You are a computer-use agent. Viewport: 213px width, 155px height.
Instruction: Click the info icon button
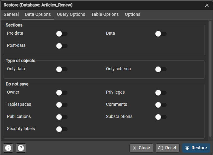coord(8,148)
